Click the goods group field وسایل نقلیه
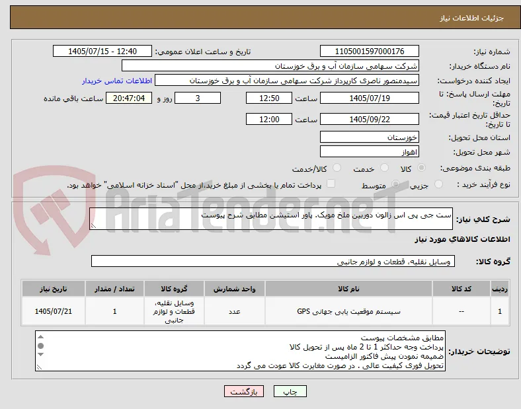 pos(273,261)
